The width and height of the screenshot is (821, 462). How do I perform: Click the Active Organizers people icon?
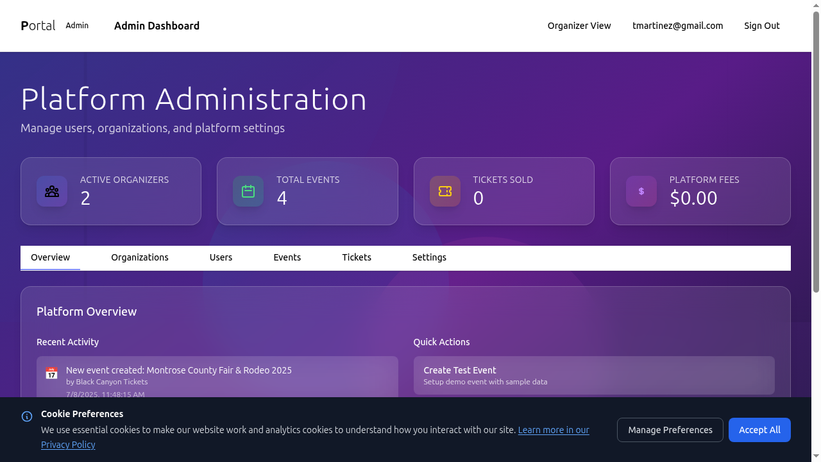click(52, 191)
